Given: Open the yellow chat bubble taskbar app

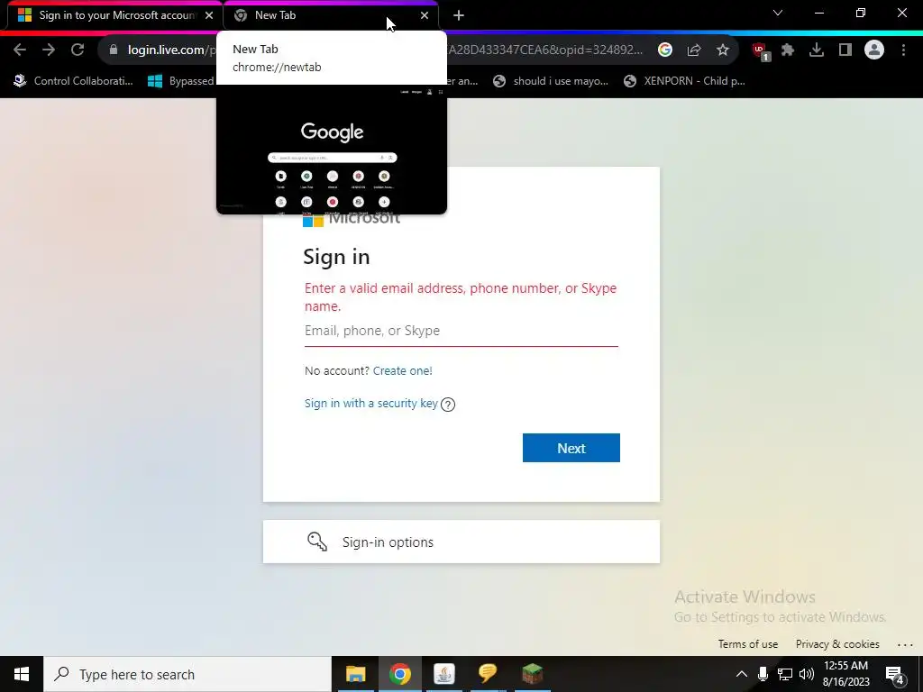Looking at the screenshot, I should click(488, 674).
